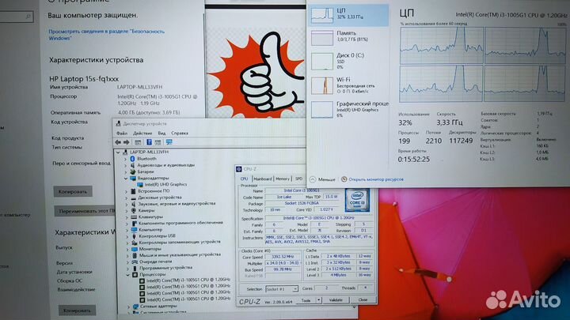Select Программные устройства tree item
570x320 pixels.
coord(165,268)
